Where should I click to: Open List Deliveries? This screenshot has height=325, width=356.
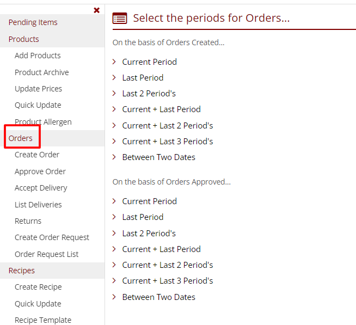38,205
